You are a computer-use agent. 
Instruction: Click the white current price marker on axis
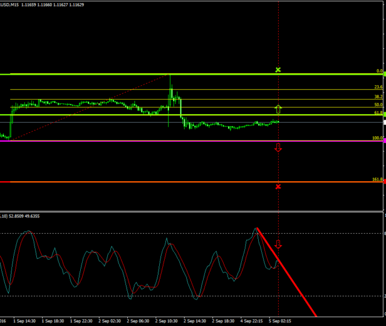click(x=384, y=122)
